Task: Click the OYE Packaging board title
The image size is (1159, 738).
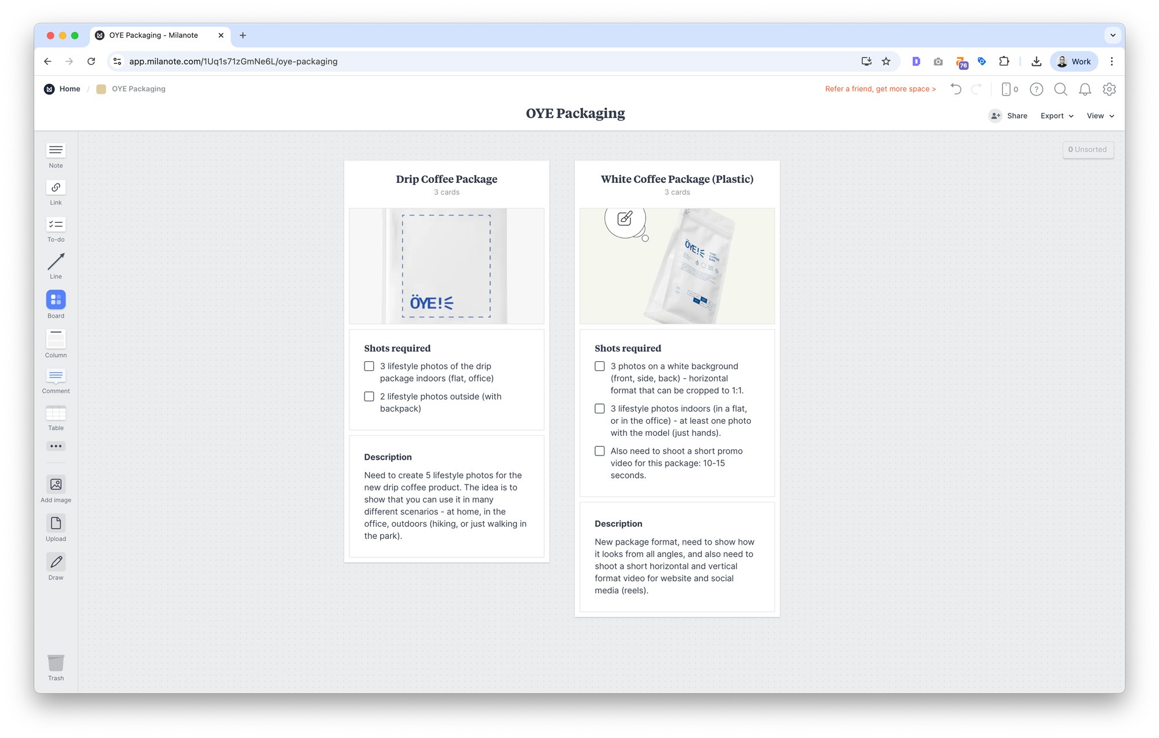Action: [x=575, y=113]
